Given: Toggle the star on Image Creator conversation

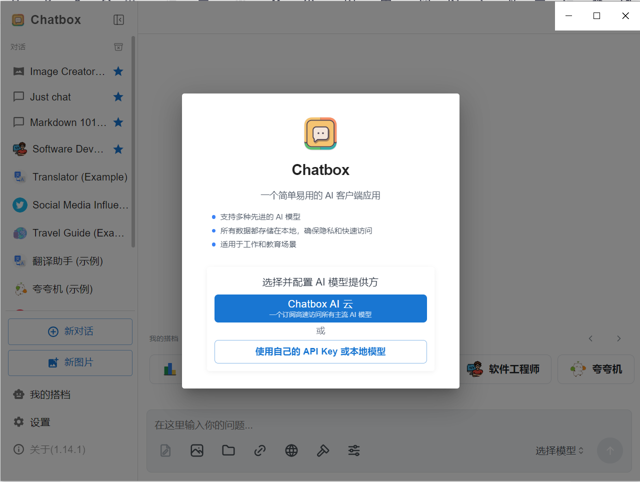Looking at the screenshot, I should click(118, 71).
